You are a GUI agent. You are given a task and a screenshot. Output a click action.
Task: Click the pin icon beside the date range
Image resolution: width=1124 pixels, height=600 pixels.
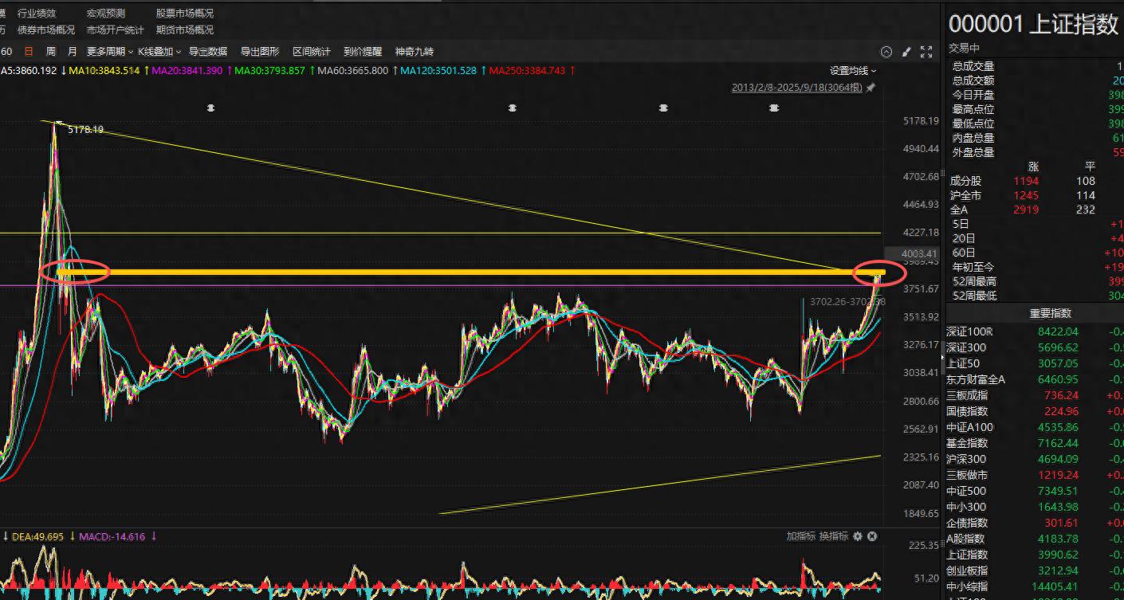click(871, 88)
